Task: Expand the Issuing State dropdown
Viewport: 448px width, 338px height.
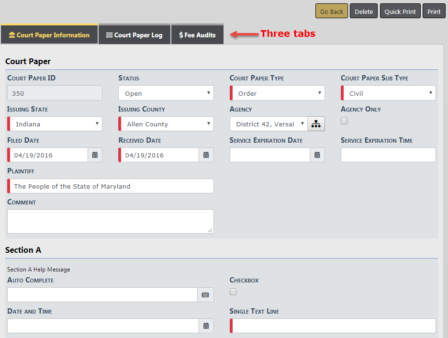Action: 55,124
